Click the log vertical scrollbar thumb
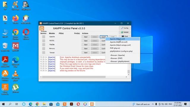This screenshot has height=107, width=190. pyautogui.click(x=129, y=72)
